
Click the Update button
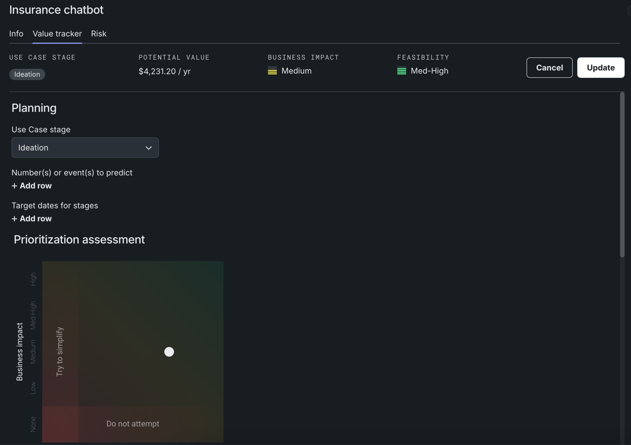(x=600, y=68)
